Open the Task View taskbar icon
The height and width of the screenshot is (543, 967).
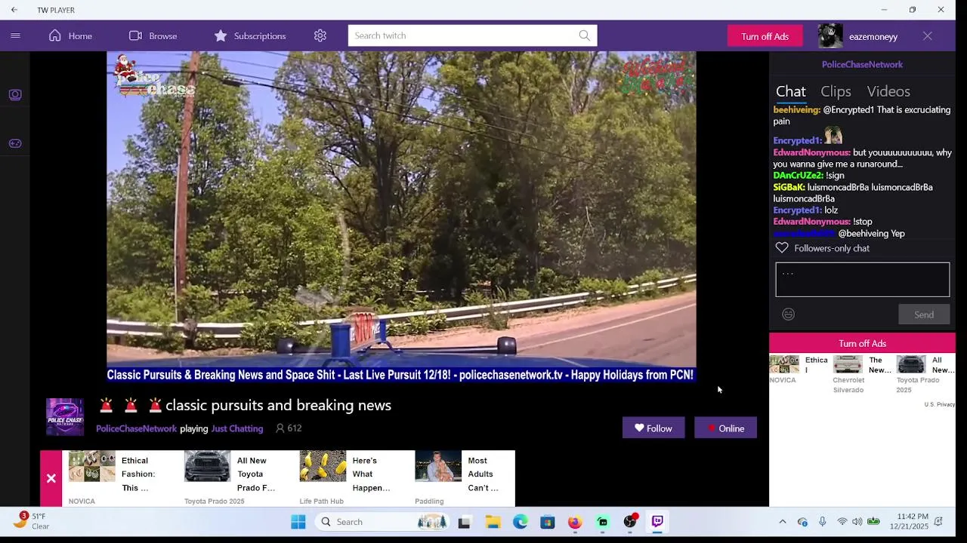pyautogui.click(x=465, y=522)
